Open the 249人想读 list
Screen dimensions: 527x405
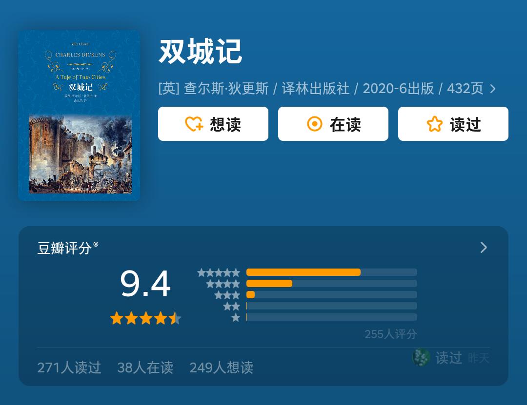click(x=222, y=367)
